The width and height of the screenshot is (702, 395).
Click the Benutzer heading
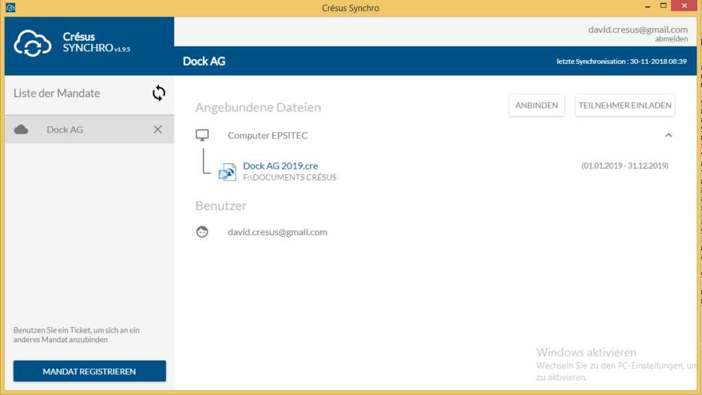click(x=221, y=206)
